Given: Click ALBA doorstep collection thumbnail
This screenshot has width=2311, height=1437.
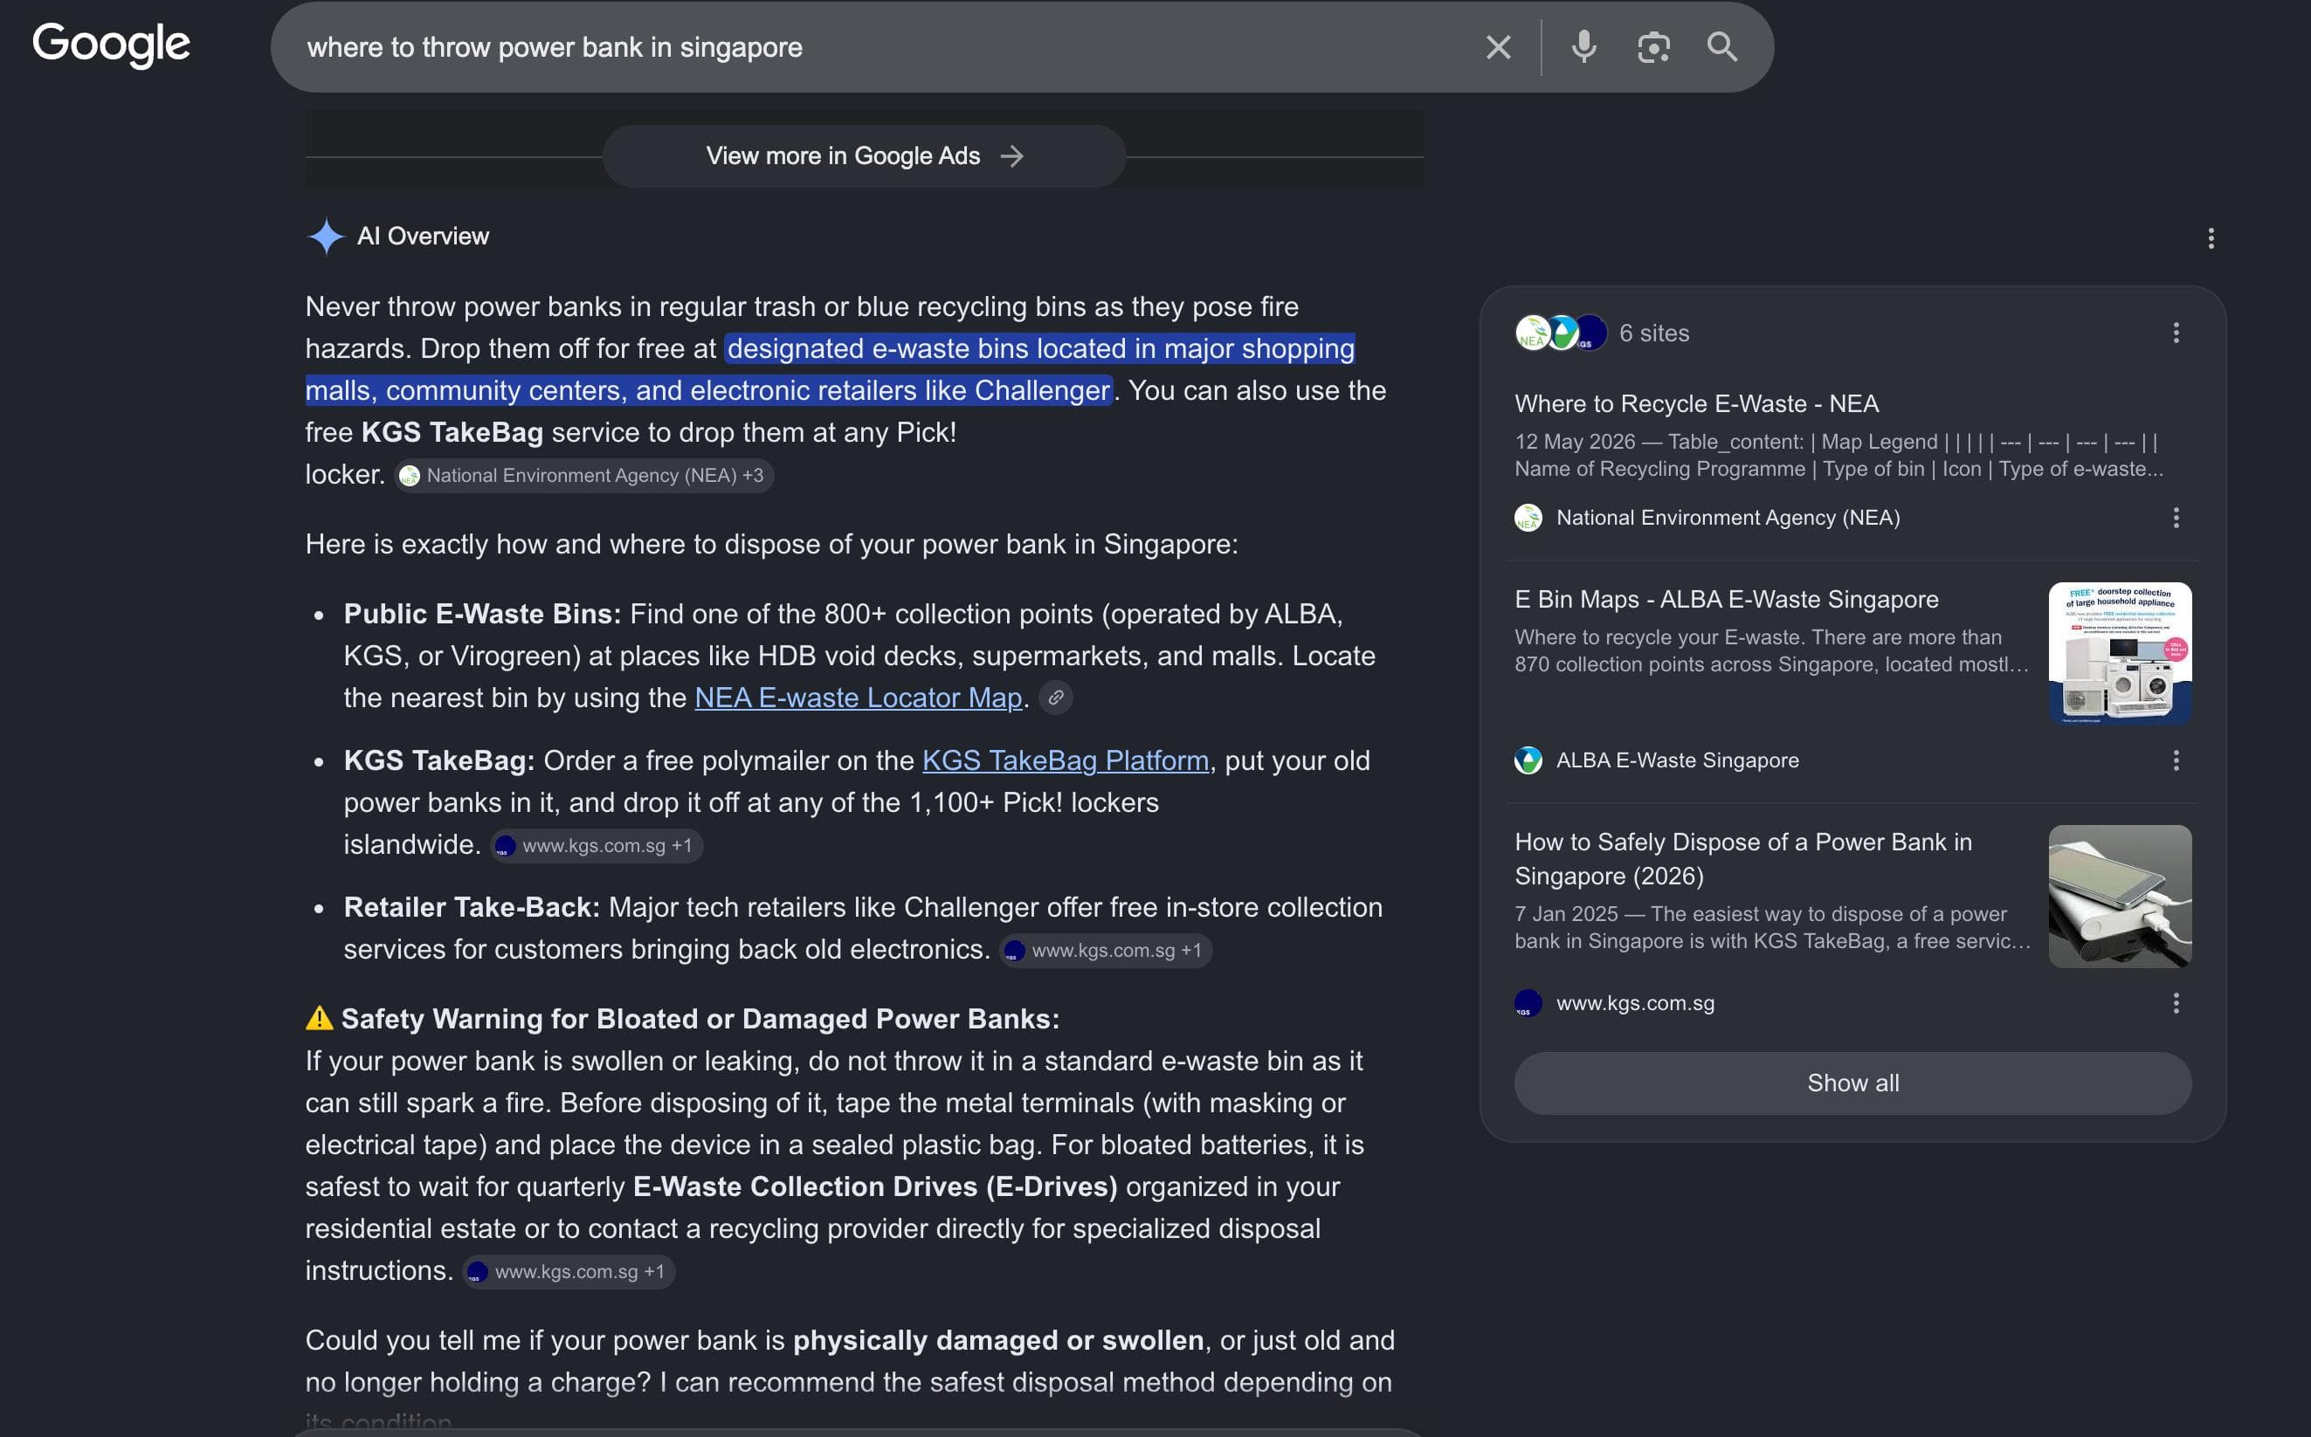Looking at the screenshot, I should tap(2120, 654).
